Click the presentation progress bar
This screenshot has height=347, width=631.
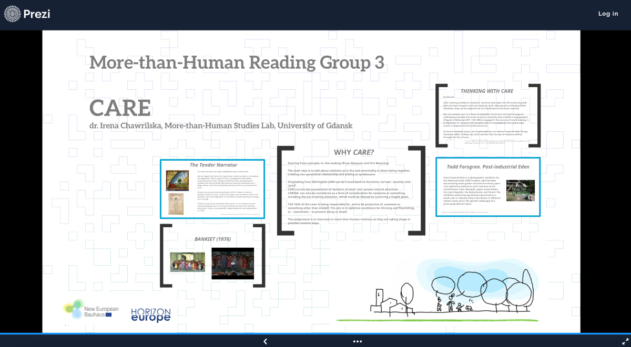[x=315, y=333]
